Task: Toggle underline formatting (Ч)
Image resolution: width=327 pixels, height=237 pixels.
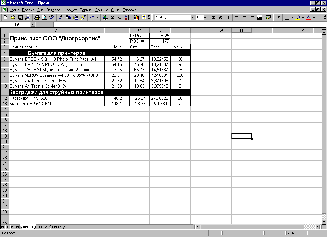Action: [x=228, y=18]
